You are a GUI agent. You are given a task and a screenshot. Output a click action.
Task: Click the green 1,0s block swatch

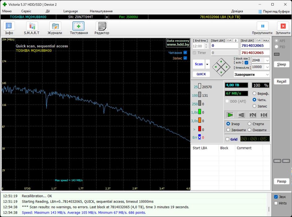tap(200, 112)
